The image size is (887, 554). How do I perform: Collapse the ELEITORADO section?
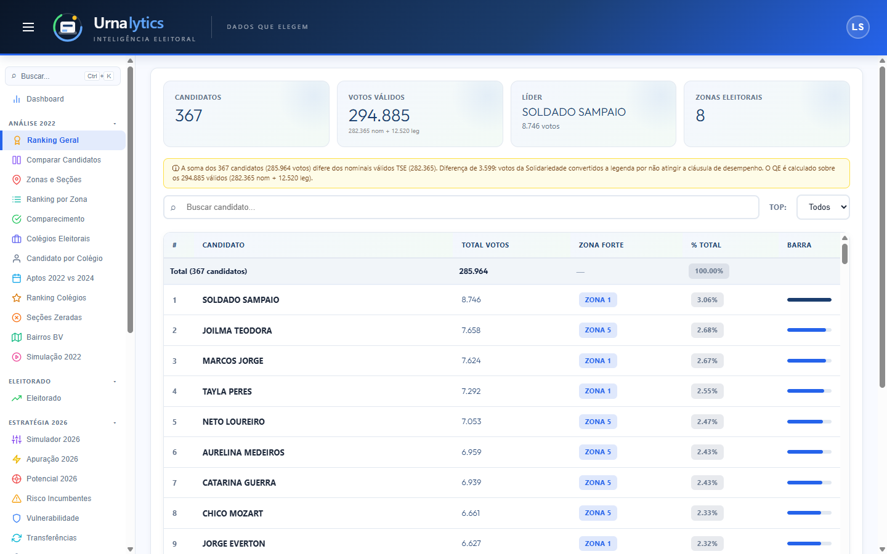pos(115,382)
